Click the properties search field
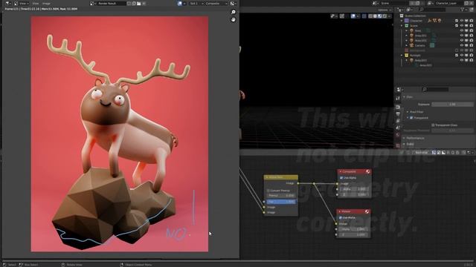Screen dimensions: 476x267 click(x=435, y=89)
